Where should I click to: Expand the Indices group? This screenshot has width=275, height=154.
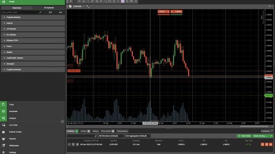33,23
